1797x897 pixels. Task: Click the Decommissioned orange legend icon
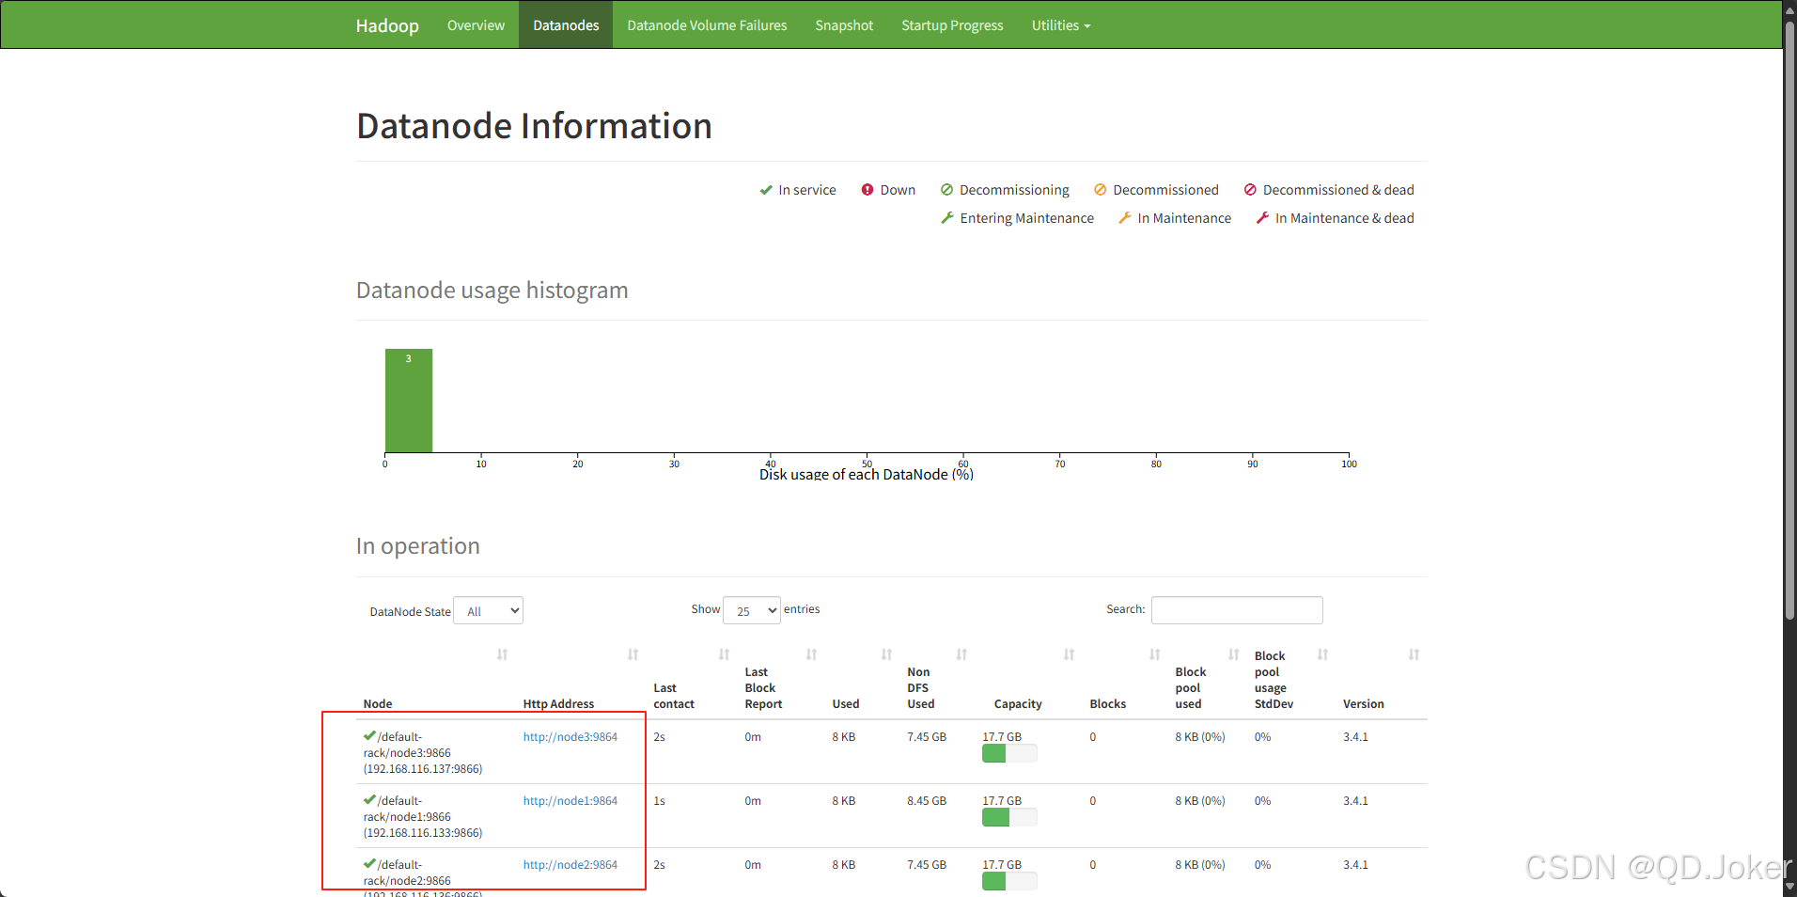pyautogui.click(x=1101, y=190)
